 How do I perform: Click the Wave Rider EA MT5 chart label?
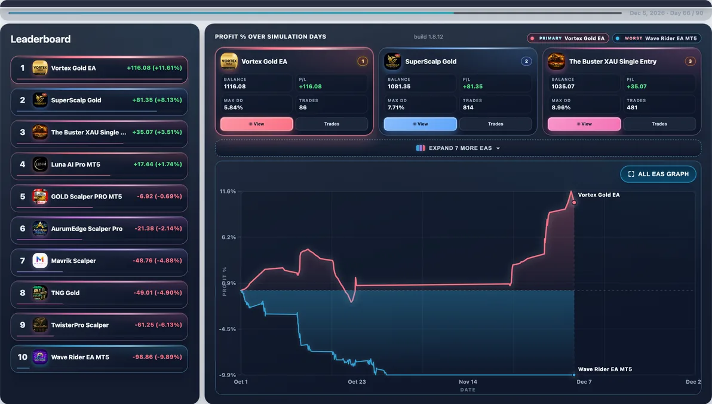point(605,369)
